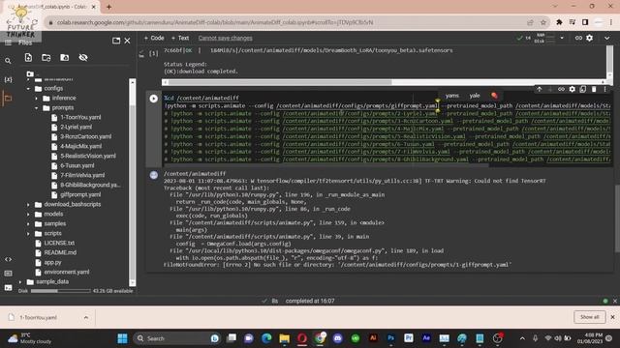This screenshot has width=620, height=348.
Task: Click Show all downloads button
Action: click(589, 317)
